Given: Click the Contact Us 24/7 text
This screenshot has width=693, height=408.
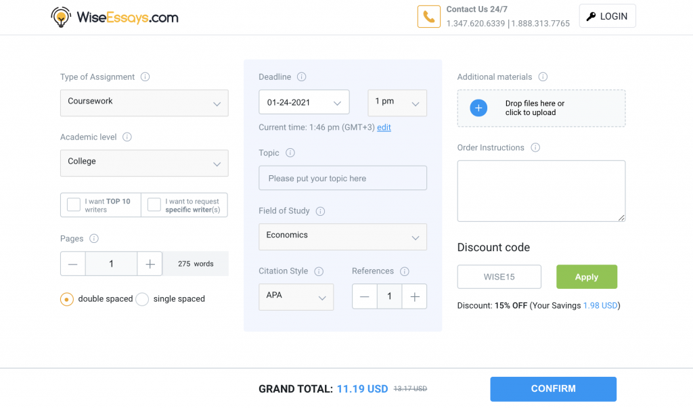Looking at the screenshot, I should tap(477, 9).
